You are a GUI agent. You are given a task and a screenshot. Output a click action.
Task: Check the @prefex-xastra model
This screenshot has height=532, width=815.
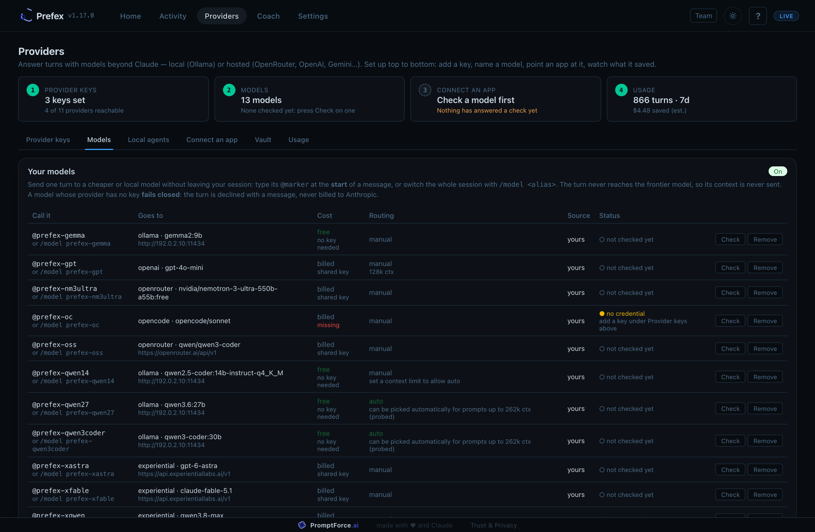click(x=730, y=470)
